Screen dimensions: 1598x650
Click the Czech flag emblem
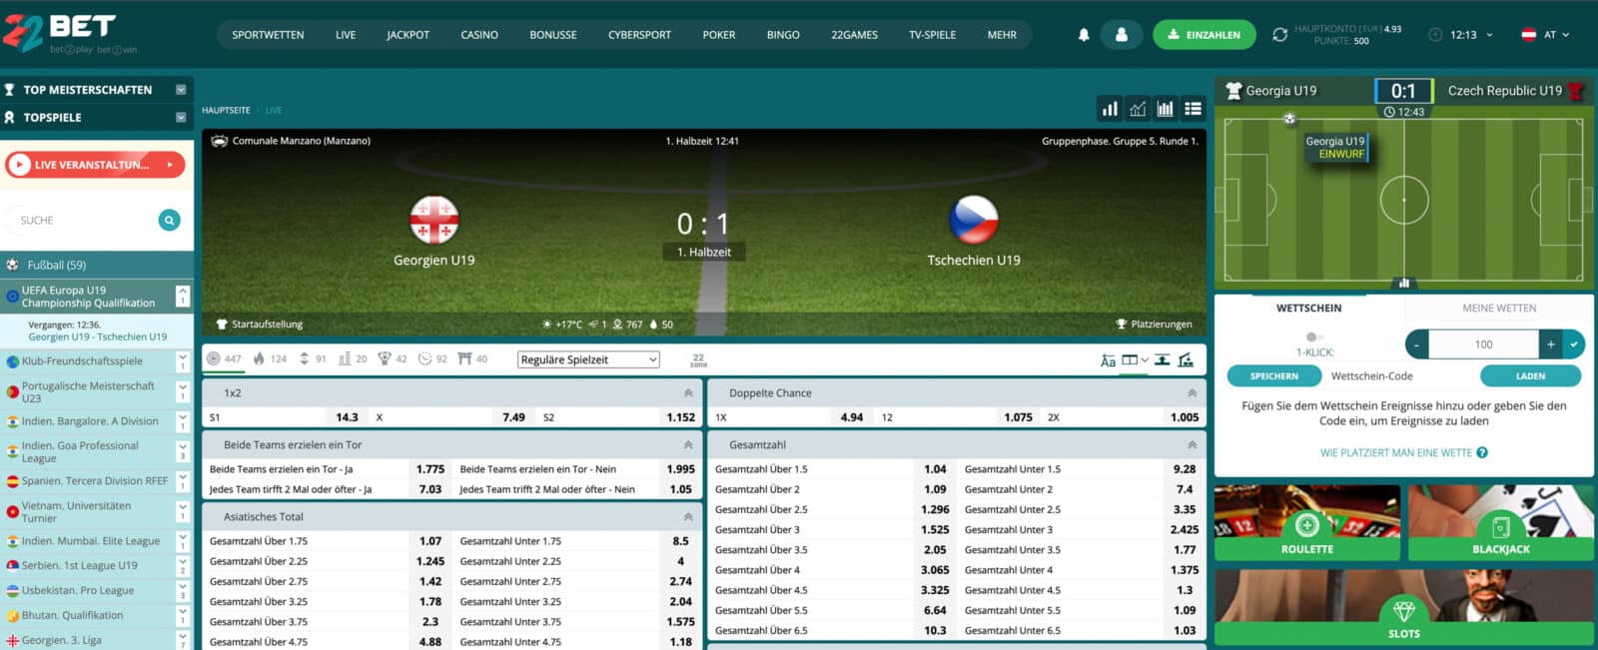pos(974,220)
